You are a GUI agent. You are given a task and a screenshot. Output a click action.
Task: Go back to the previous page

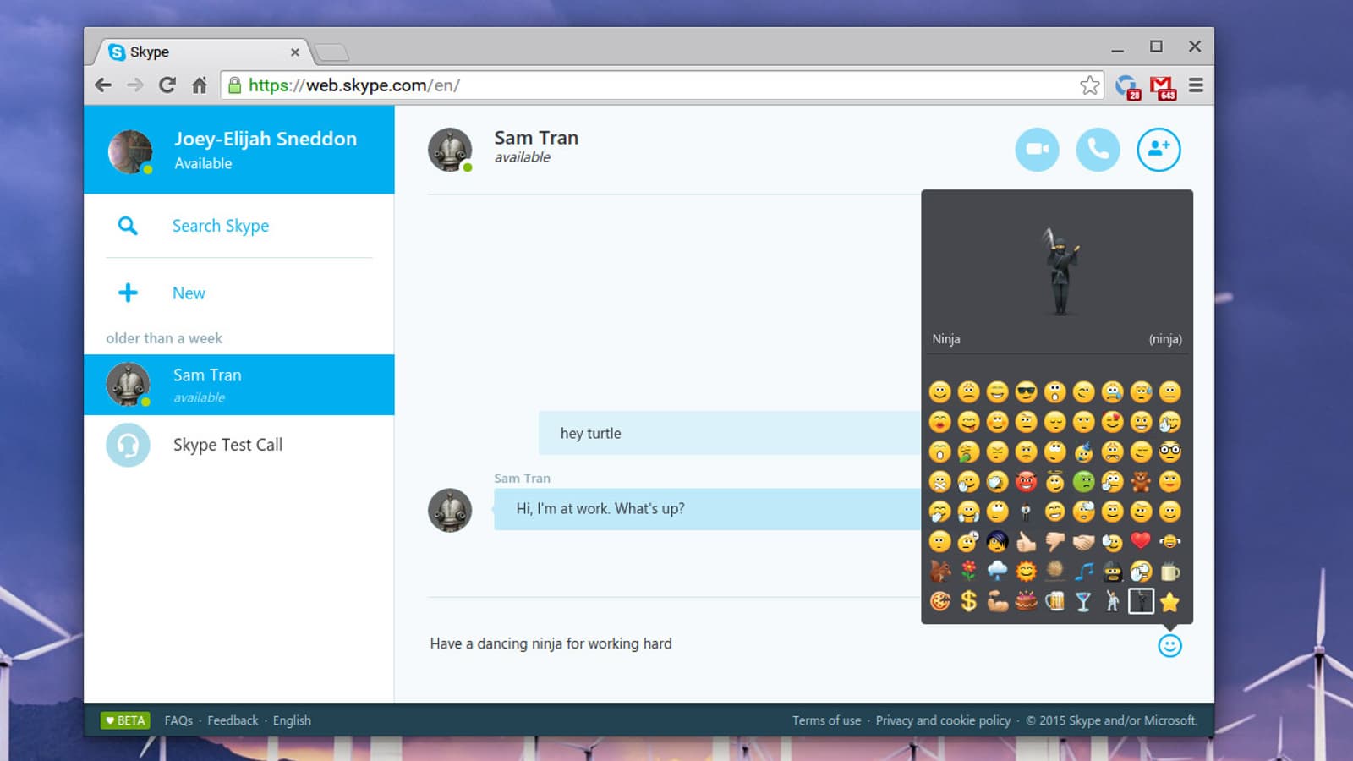point(103,85)
